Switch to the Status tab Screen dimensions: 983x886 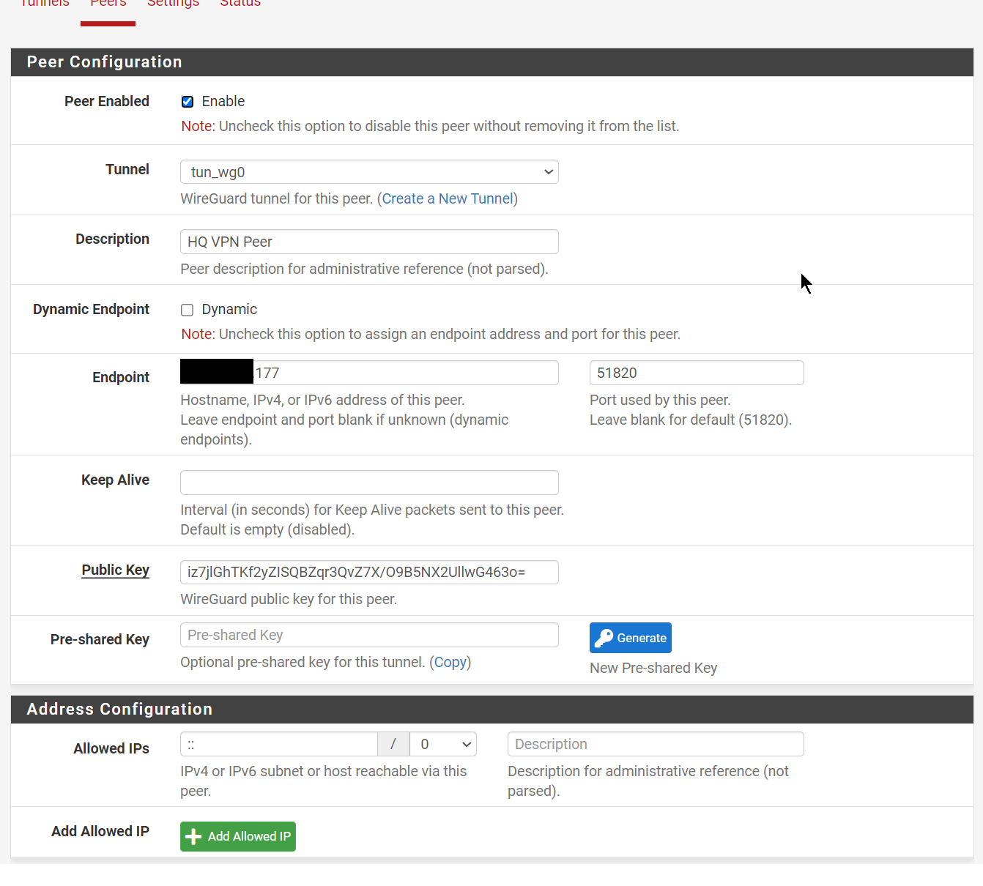click(x=240, y=4)
